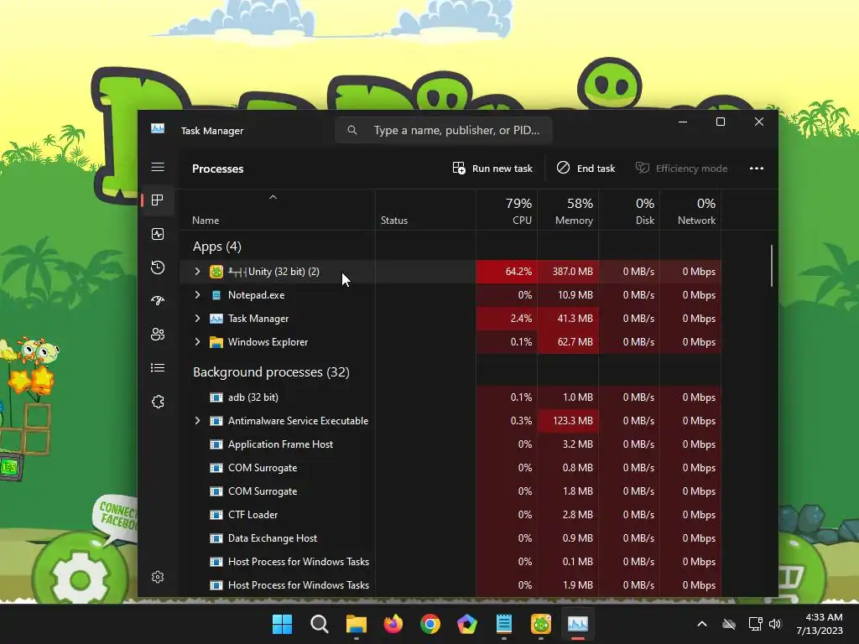Click the Unity app pig icon

(x=216, y=272)
